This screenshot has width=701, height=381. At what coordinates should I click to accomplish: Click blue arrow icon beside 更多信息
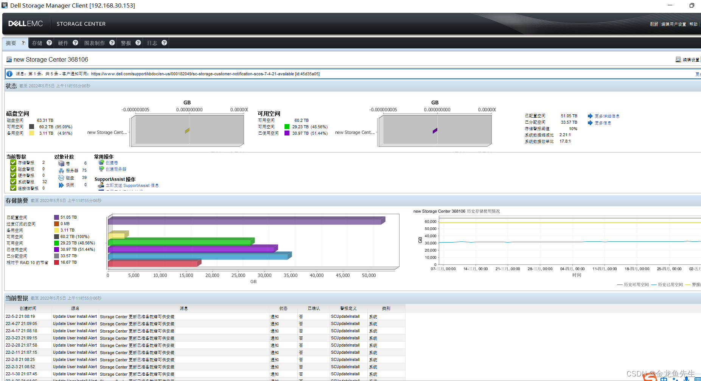click(x=590, y=123)
